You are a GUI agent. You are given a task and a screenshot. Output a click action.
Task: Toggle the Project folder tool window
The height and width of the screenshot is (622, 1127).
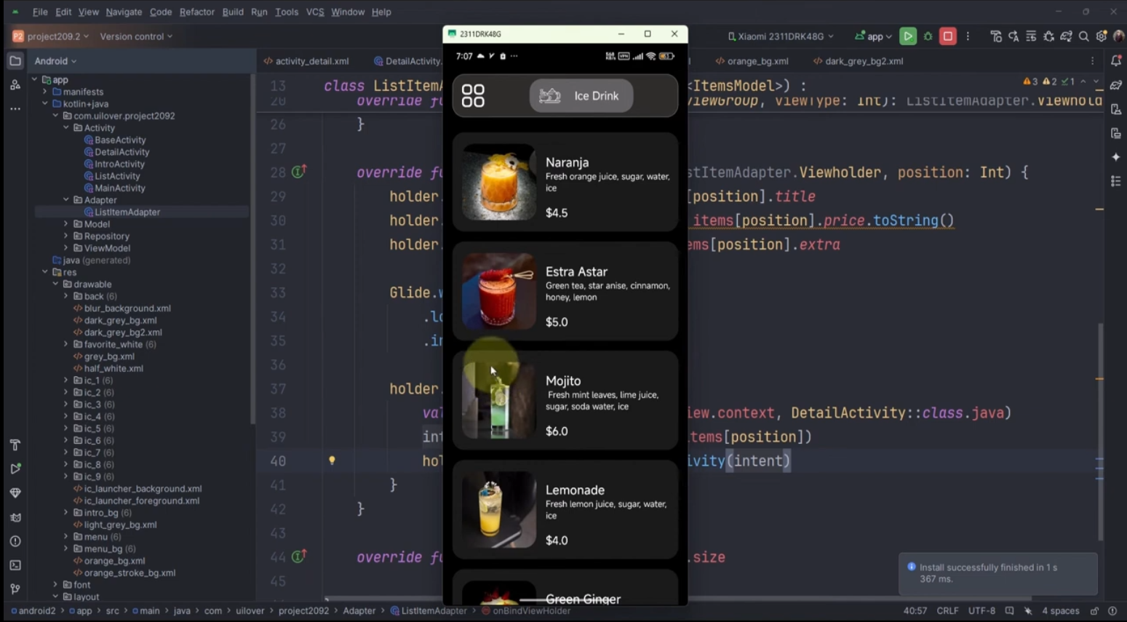click(x=15, y=61)
